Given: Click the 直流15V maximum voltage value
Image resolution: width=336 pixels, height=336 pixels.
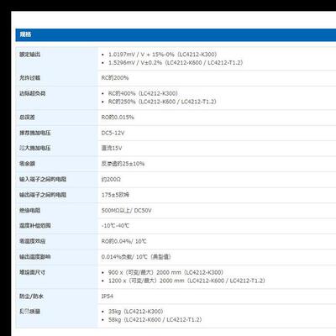Looking at the screenshot, I should [x=112, y=148].
